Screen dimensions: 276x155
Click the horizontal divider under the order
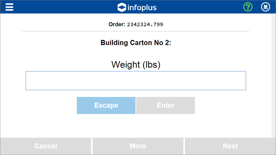click(x=136, y=31)
